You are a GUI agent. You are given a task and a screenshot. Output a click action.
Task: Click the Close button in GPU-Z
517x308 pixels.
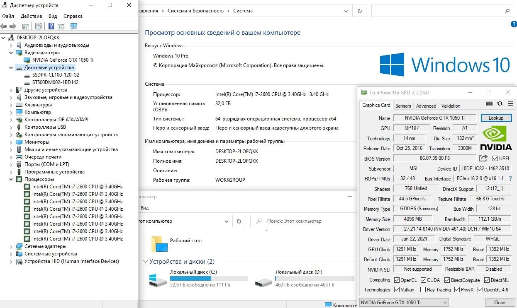(500, 303)
